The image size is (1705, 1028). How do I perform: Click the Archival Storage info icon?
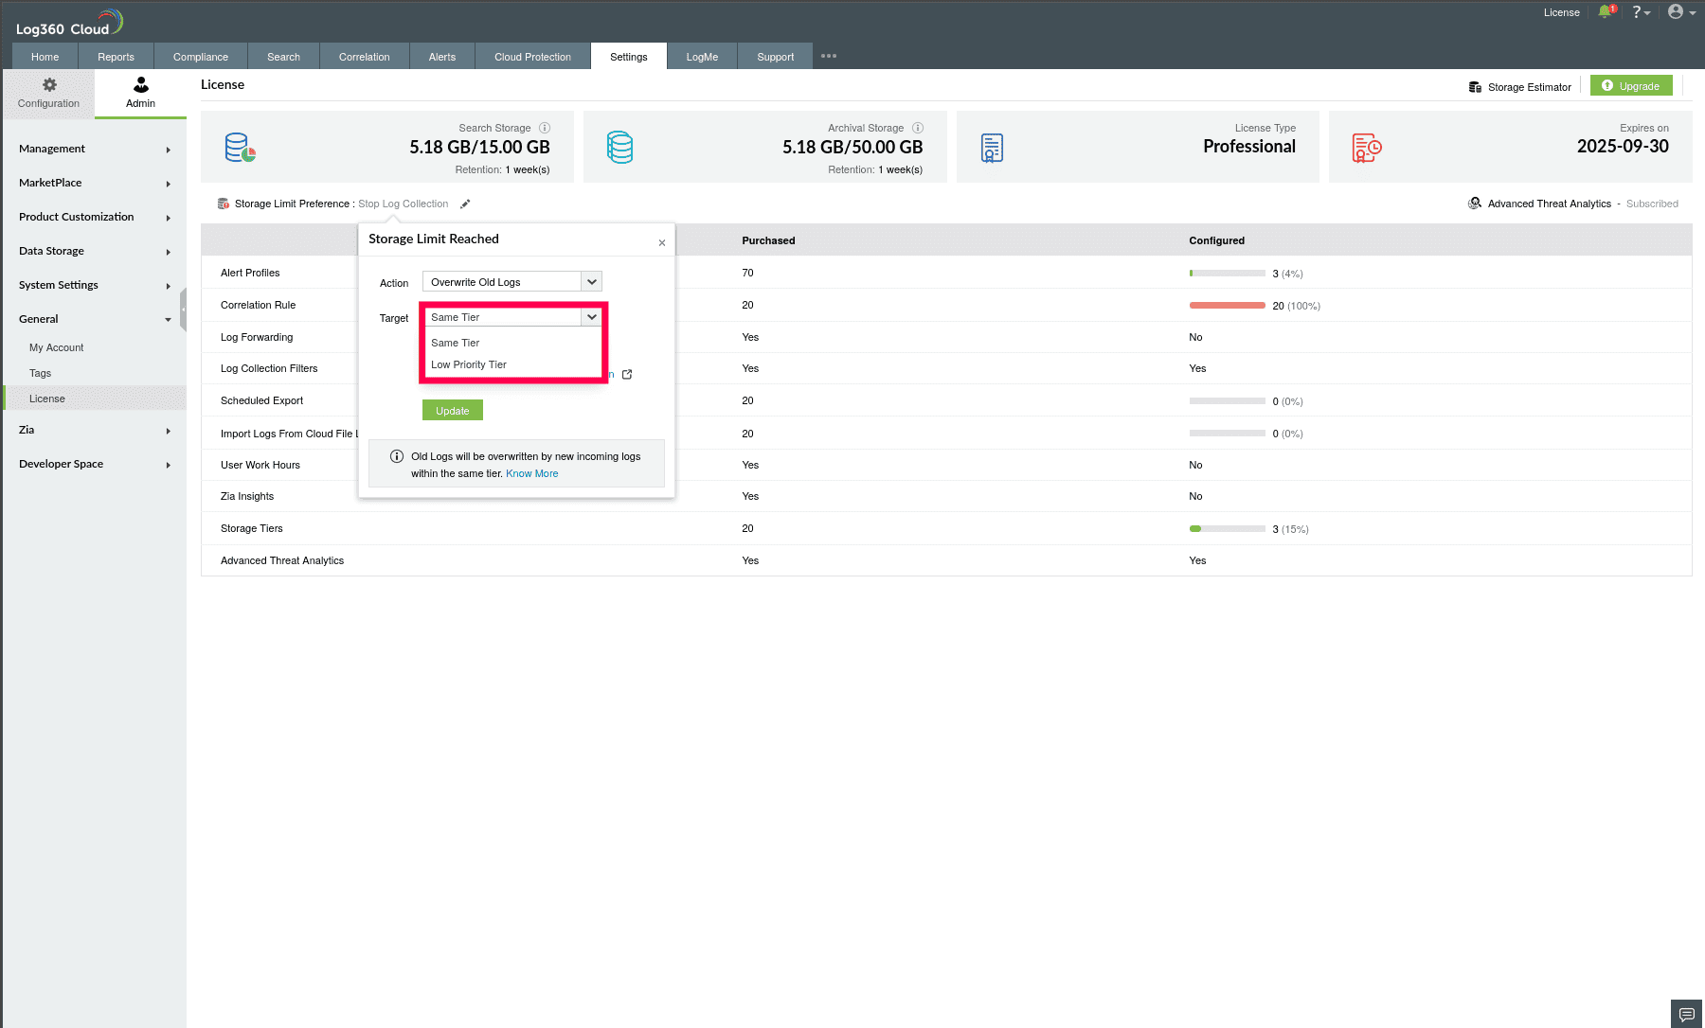pyautogui.click(x=918, y=128)
